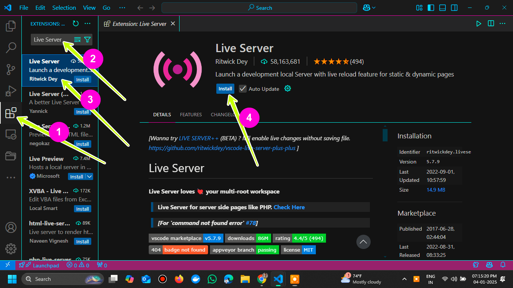Image resolution: width=513 pixels, height=288 pixels.
Task: Toggle the Auto Update checkbox
Action: (243, 89)
